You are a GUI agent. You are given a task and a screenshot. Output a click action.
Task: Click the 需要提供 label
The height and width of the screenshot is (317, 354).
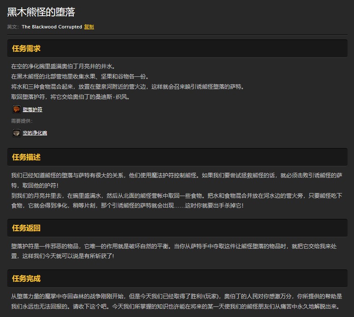click(22, 121)
